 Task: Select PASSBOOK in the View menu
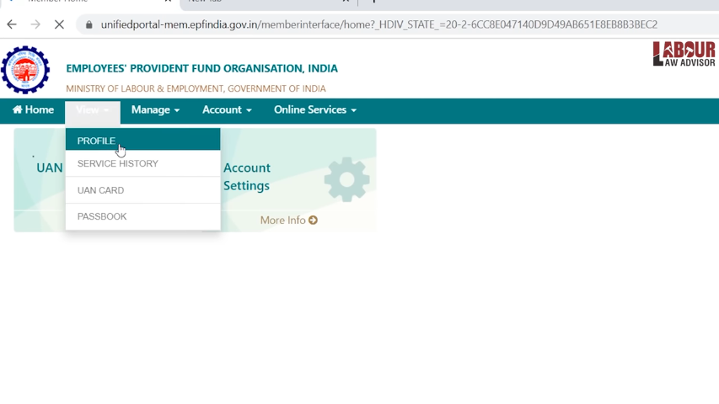pyautogui.click(x=143, y=216)
